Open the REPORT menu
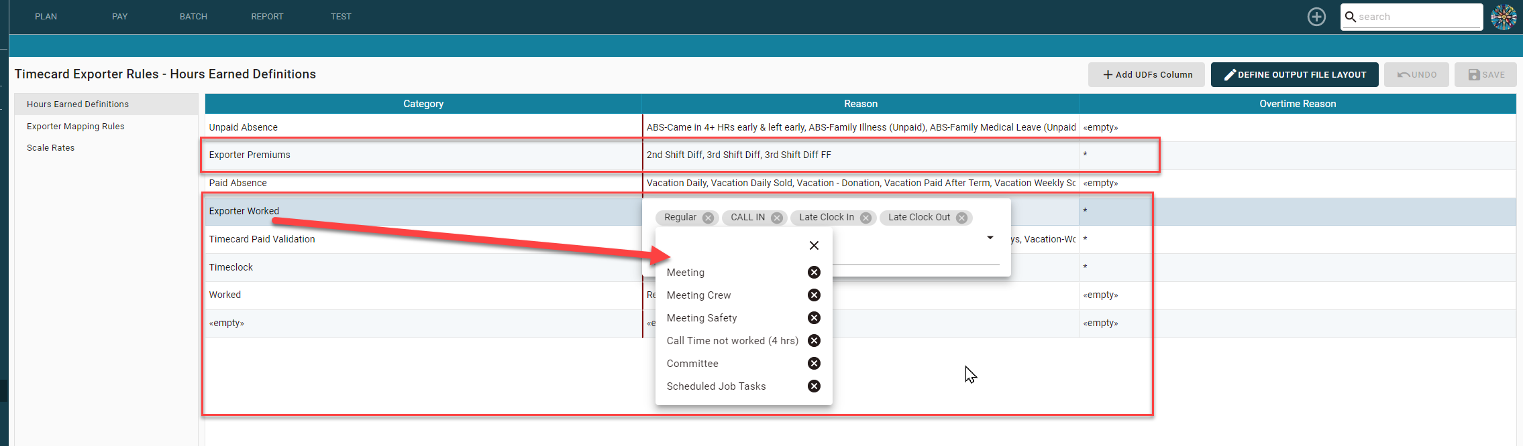 [267, 17]
